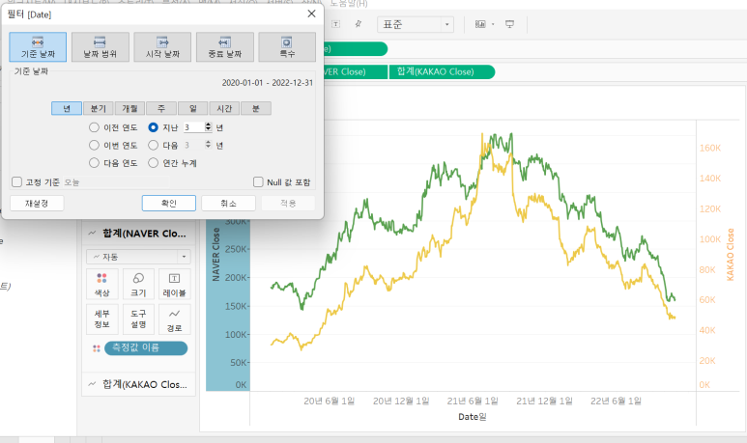Screen dimensions: 747x443
Task: Switch period unit to 분
Action: coord(256,108)
